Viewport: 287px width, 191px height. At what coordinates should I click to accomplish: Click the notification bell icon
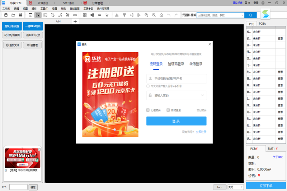(246, 3)
